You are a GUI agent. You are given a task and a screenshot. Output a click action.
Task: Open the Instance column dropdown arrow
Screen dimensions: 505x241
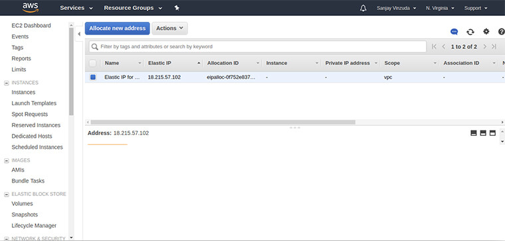[x=316, y=63]
